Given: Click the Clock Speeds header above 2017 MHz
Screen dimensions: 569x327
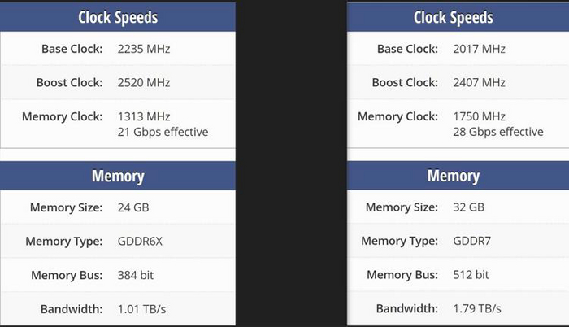Looking at the screenshot, I should (453, 17).
